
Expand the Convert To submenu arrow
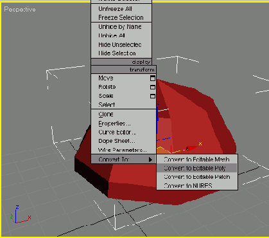click(150, 160)
